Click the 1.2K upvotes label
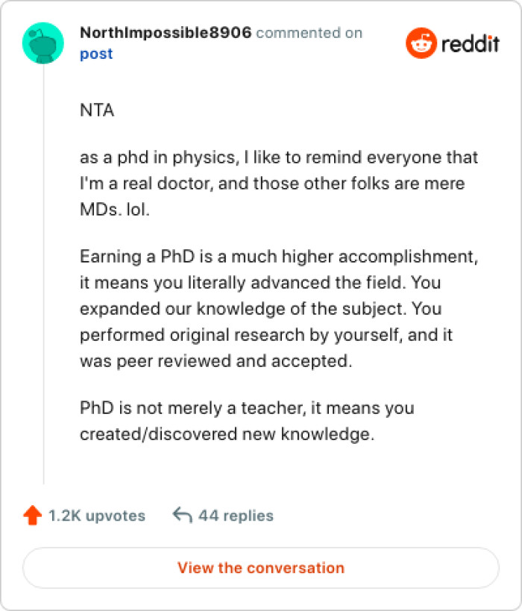 coord(97,516)
